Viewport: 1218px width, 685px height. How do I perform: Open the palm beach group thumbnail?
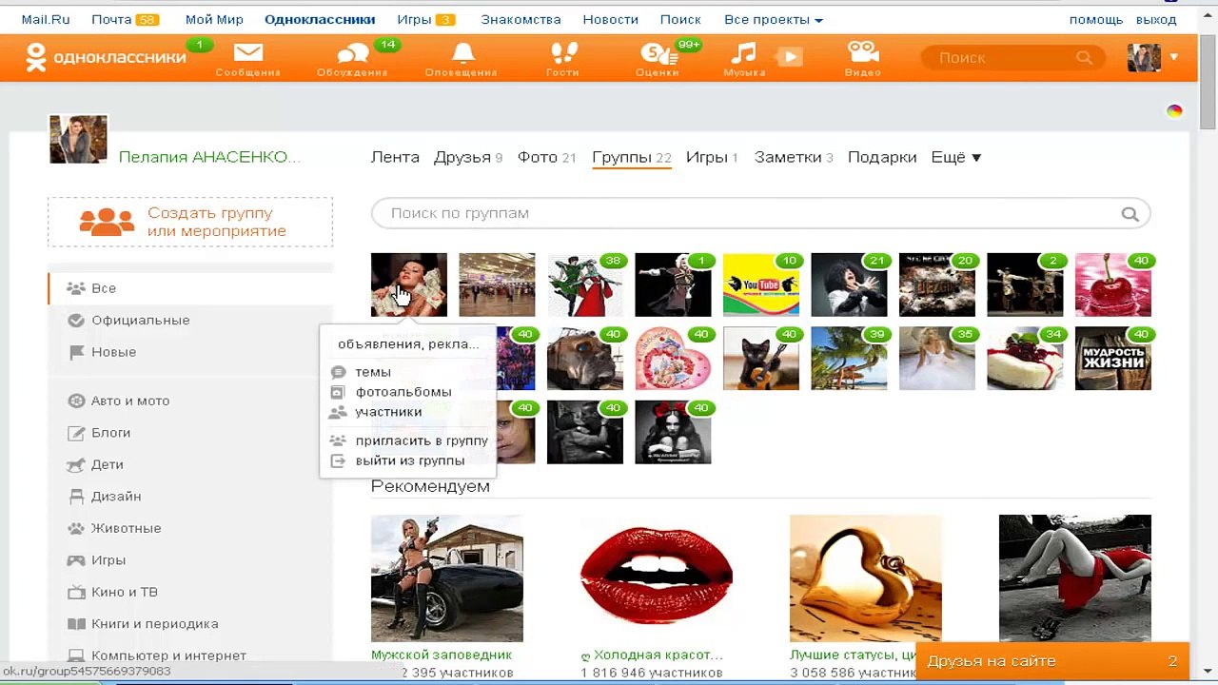(x=849, y=359)
